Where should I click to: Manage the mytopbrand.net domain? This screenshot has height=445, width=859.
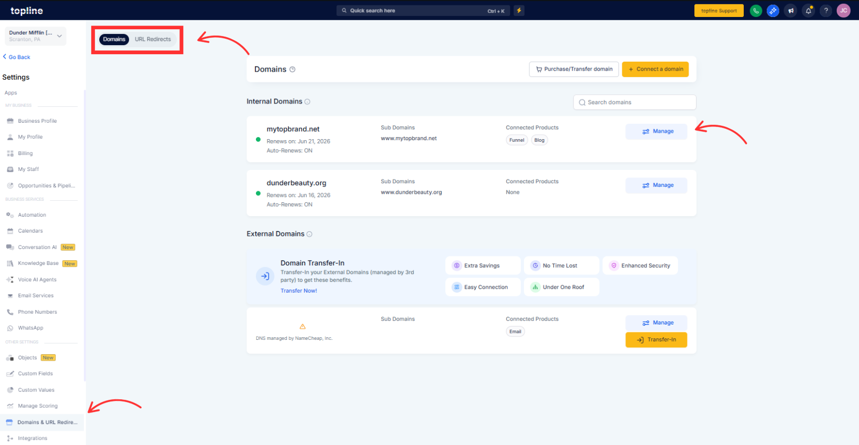coord(656,132)
